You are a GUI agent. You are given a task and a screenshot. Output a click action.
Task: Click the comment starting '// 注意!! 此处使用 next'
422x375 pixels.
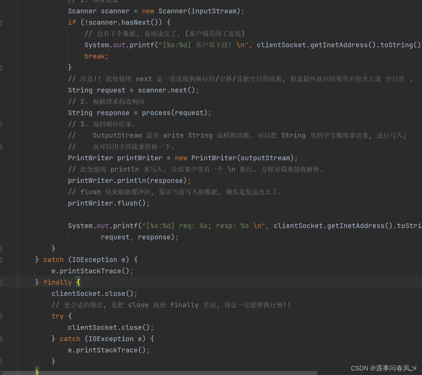tap(240, 79)
